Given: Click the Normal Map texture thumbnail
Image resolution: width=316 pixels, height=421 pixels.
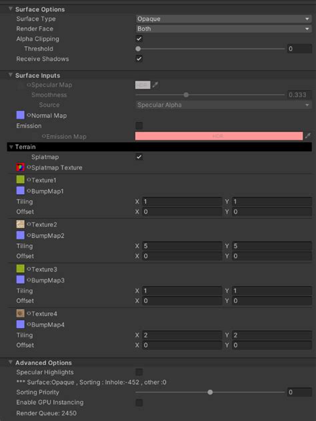Looking at the screenshot, I should pyautogui.click(x=21, y=115).
